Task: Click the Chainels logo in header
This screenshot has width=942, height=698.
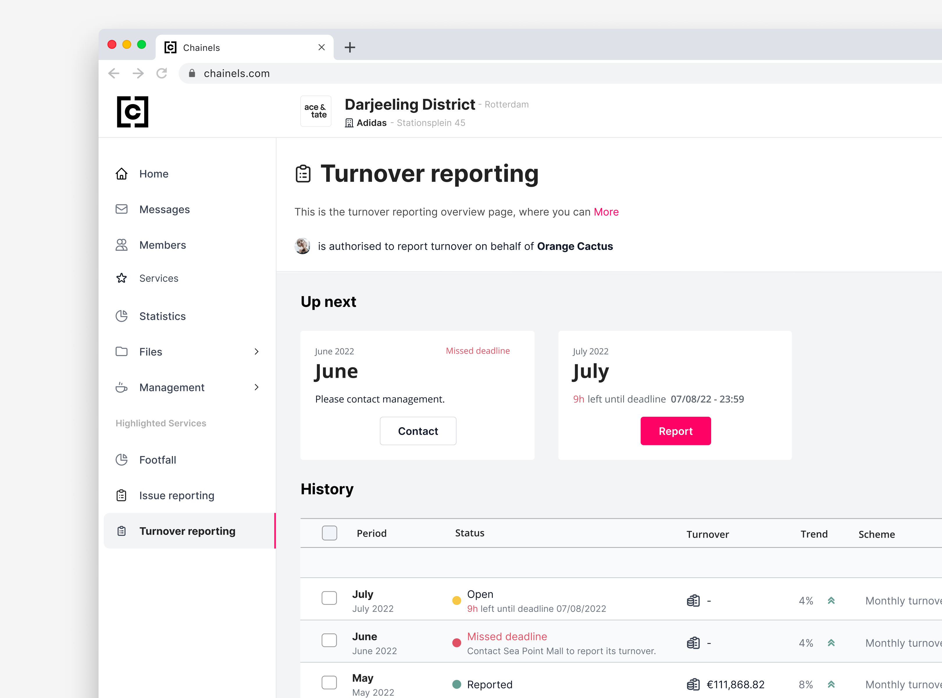Action: [133, 112]
